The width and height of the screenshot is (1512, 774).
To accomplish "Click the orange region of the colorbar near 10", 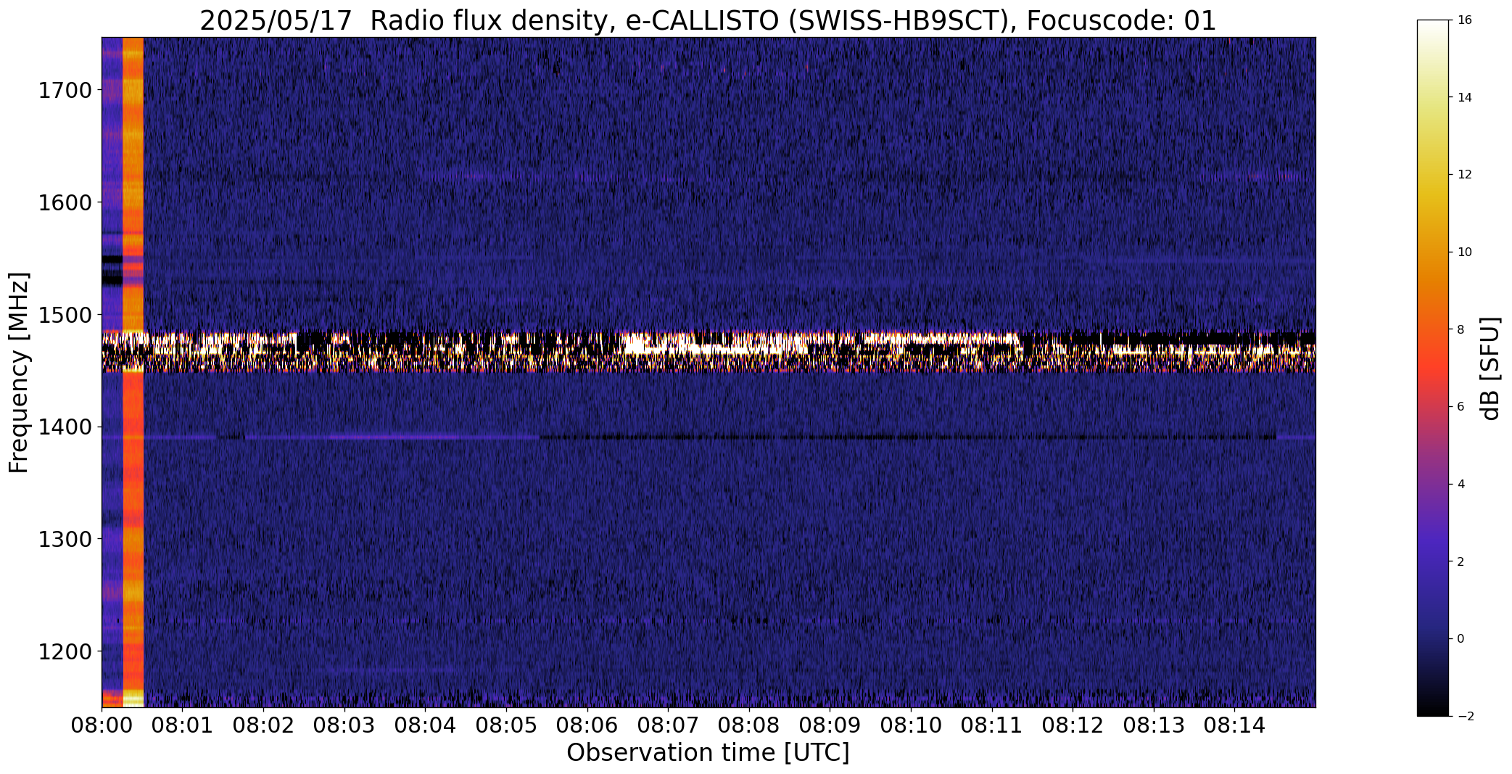I will click(x=1434, y=252).
